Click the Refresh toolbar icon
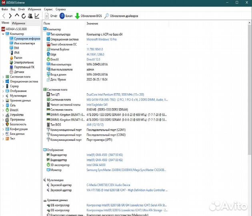Image resolution: width=252 pixels, height=216 pixels. (24, 16)
